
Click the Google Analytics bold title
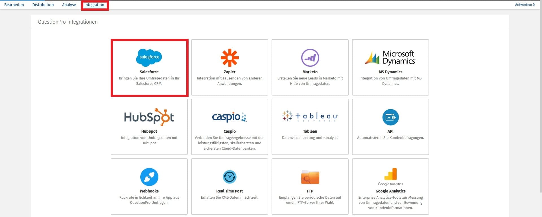(390, 191)
